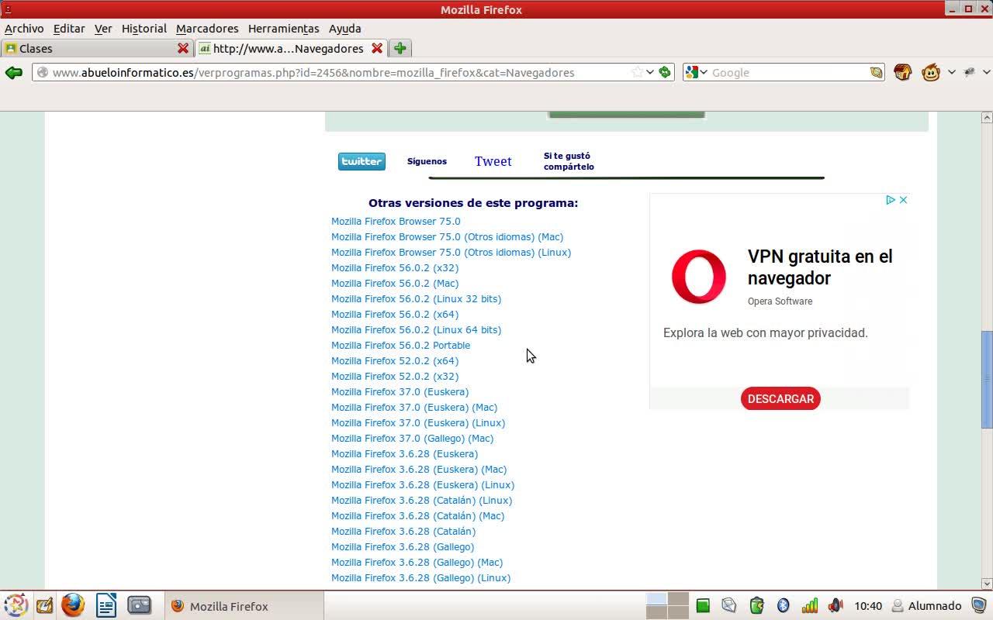Start search with the magnifier icon in Google box
This screenshot has height=620, width=993.
coord(876,72)
